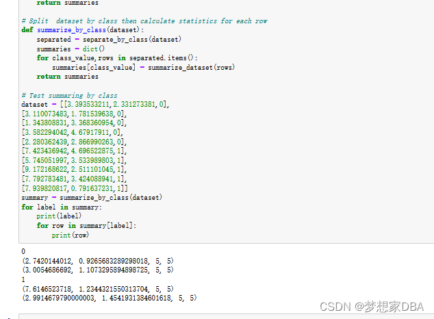Viewport: 434px width, 319px height.
Task: Click the 'for row in summary[label]:' line
Action: point(86,226)
